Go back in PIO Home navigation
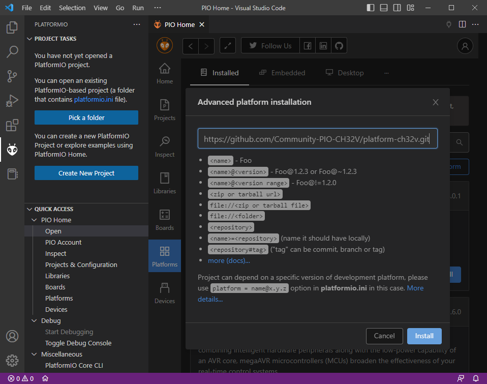Screen dimensions: 487x384 pyautogui.click(x=191, y=46)
